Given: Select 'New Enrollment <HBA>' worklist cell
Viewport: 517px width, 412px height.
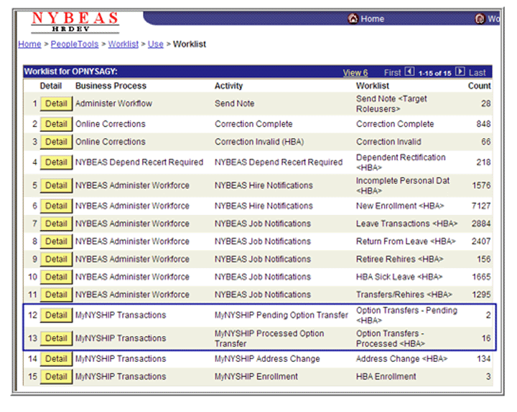Looking at the screenshot, I should click(x=400, y=206).
